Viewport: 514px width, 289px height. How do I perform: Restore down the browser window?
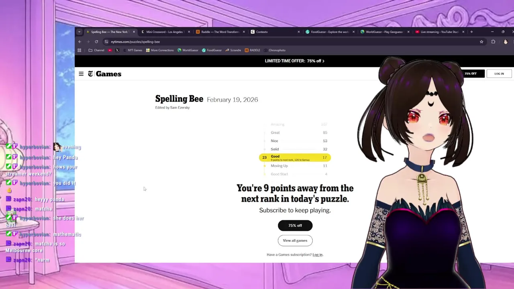tap(503, 32)
